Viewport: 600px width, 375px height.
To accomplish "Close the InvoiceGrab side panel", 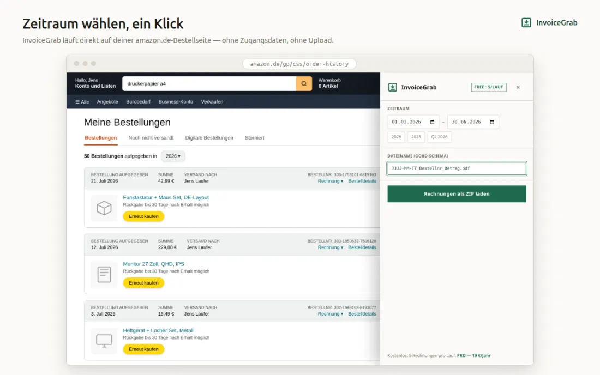I will (518, 87).
